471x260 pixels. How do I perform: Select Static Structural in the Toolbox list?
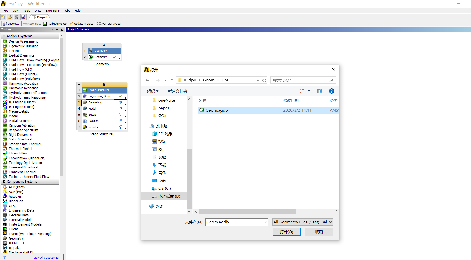20,139
